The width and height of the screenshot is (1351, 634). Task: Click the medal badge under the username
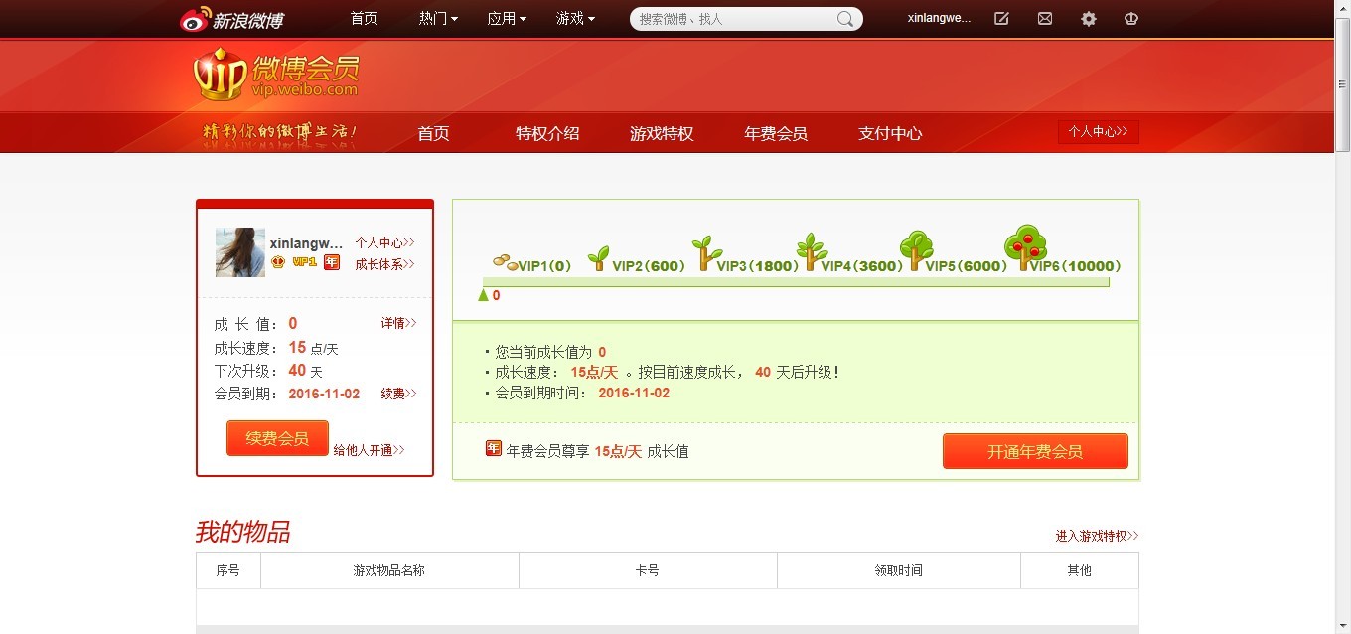point(278,262)
